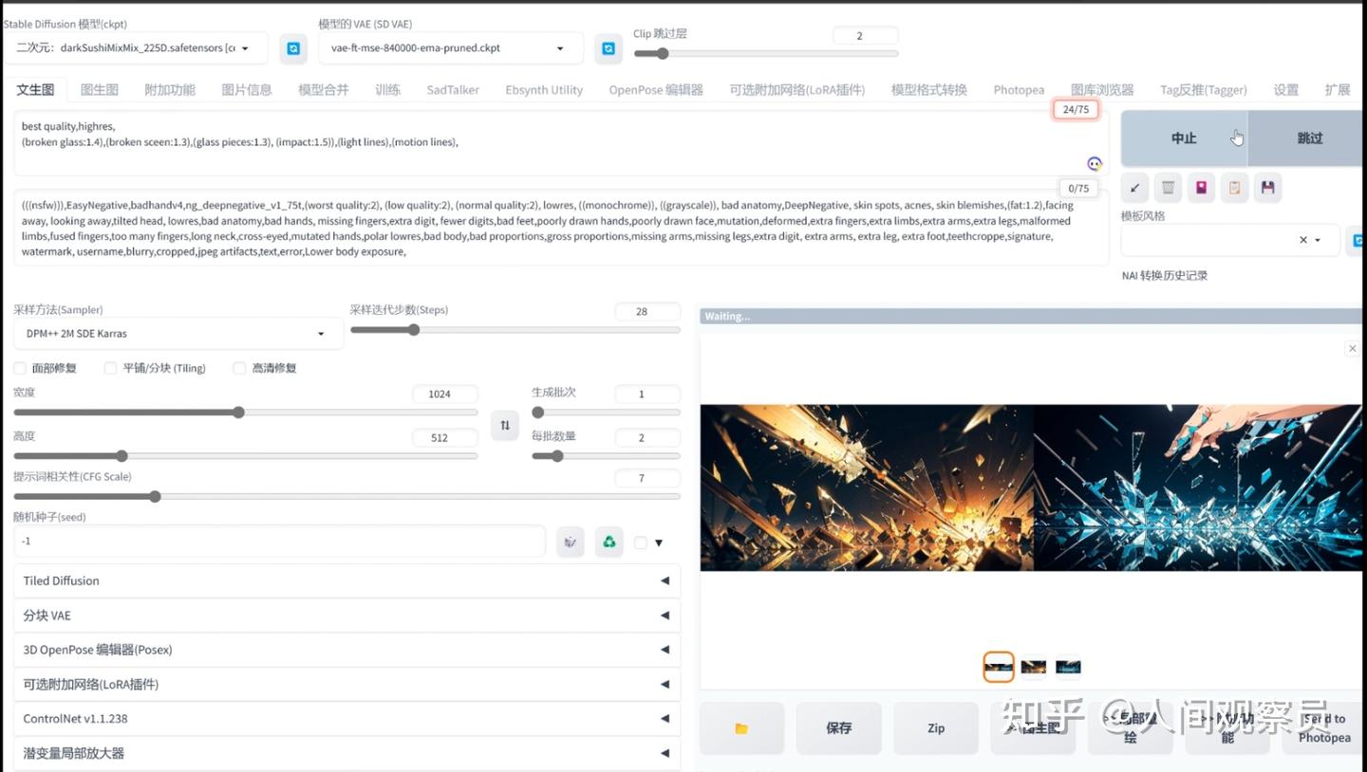Open output folder with the folder icon
1367x772 pixels.
coord(741,728)
